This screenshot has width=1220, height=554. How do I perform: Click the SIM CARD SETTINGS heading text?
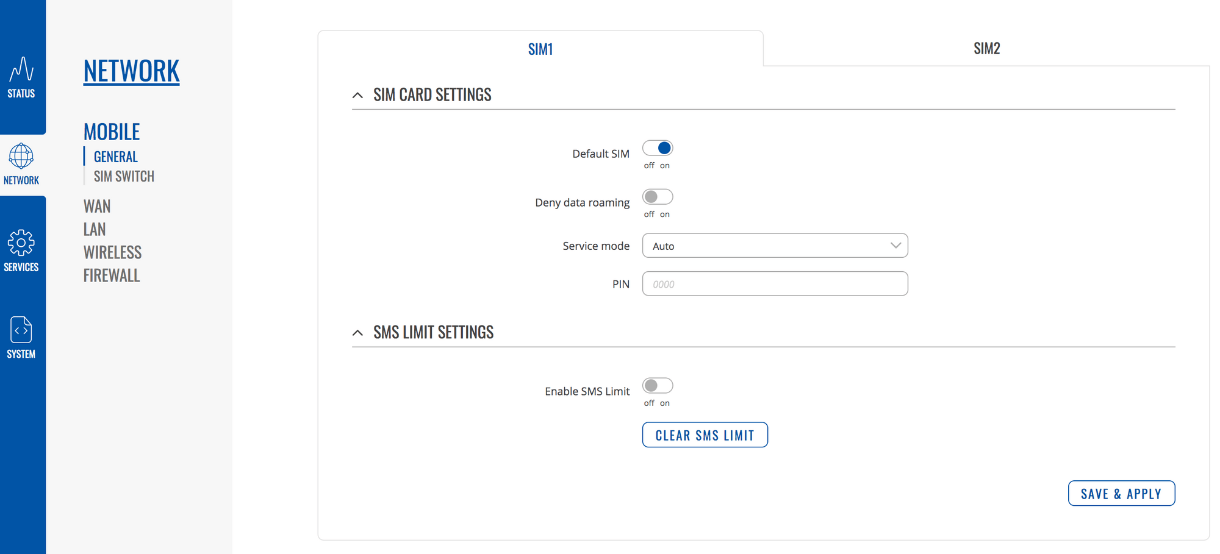pos(432,95)
